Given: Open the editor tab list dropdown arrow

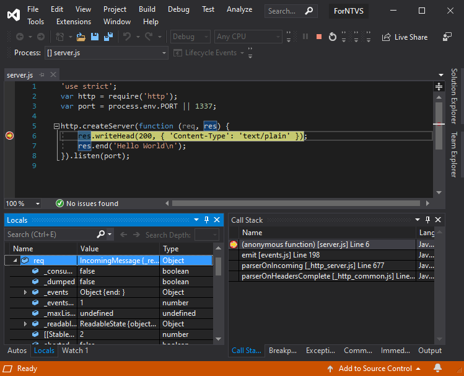Looking at the screenshot, I should click(441, 75).
